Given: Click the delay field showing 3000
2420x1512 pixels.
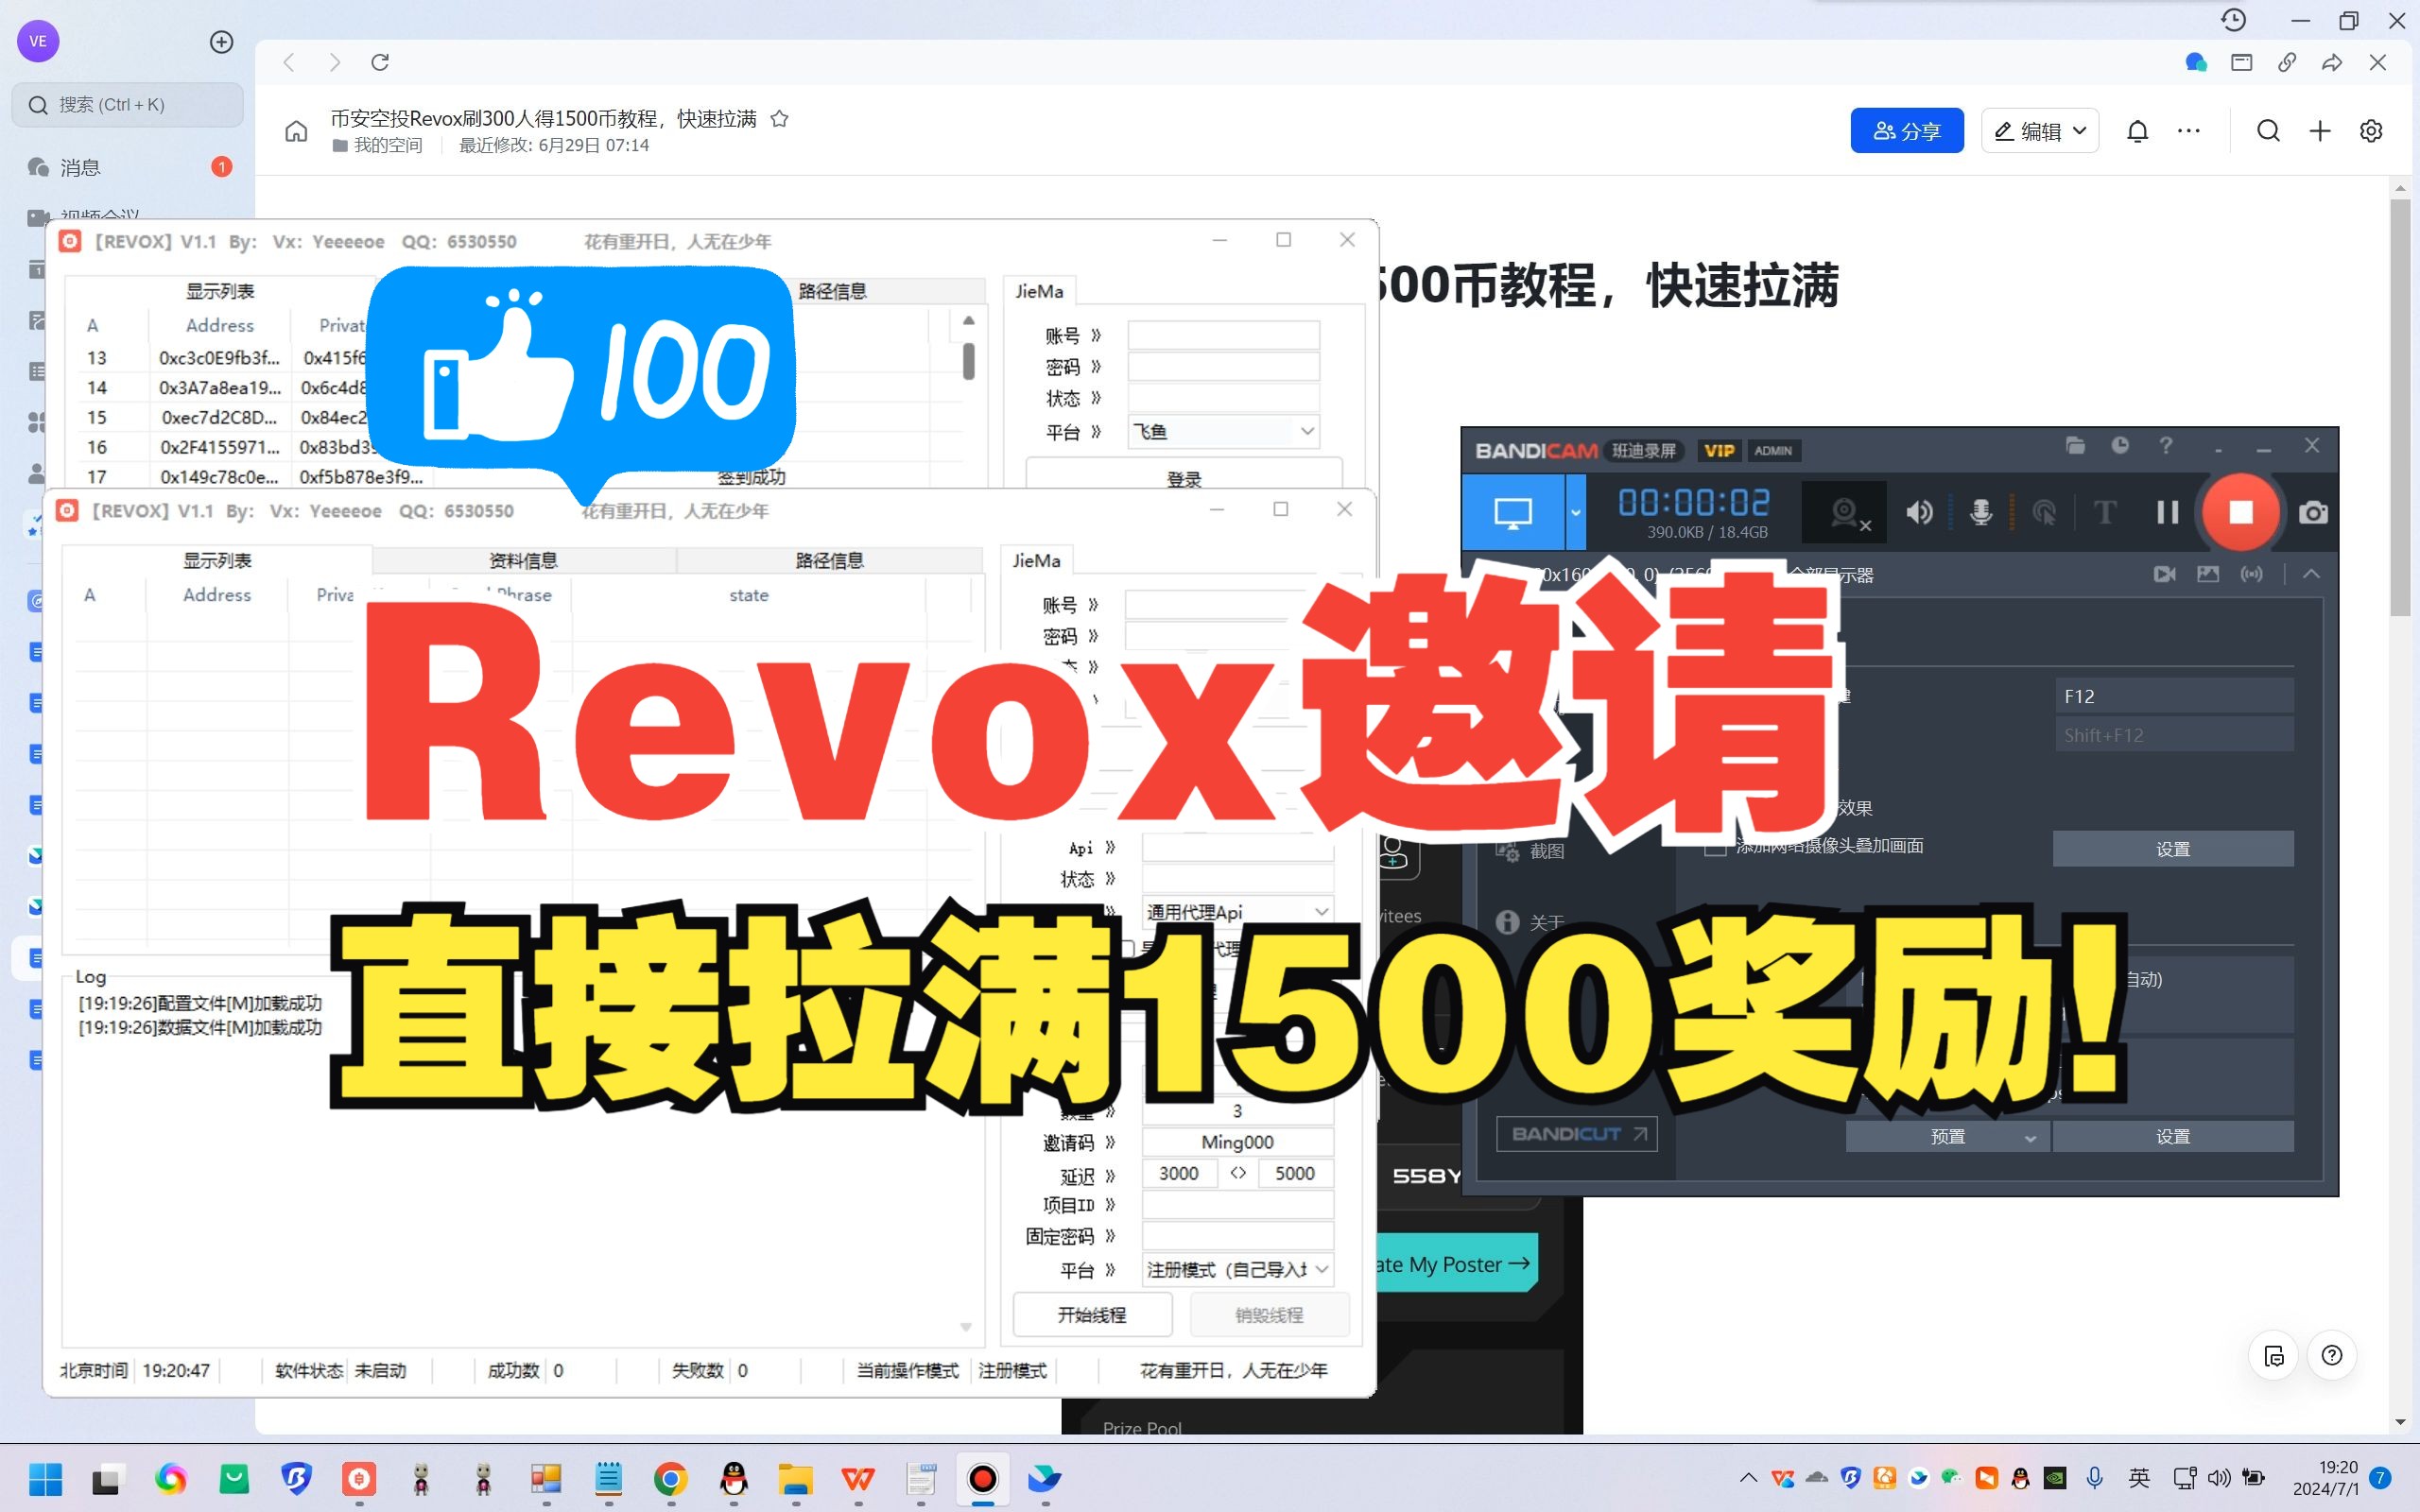Looking at the screenshot, I should click(x=1179, y=1173).
